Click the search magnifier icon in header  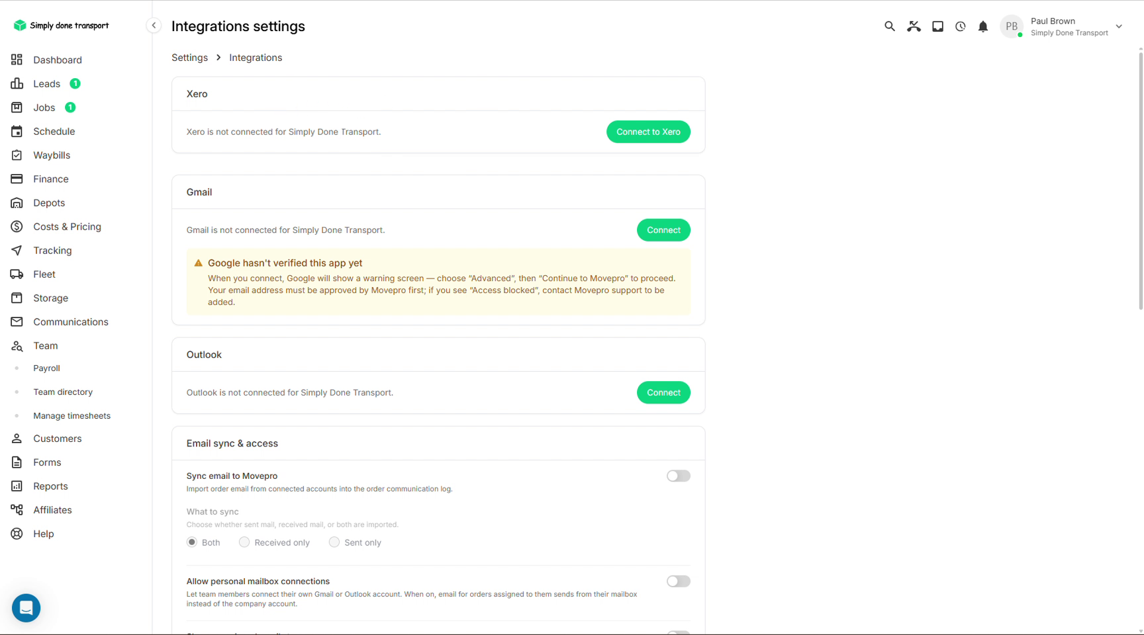889,26
